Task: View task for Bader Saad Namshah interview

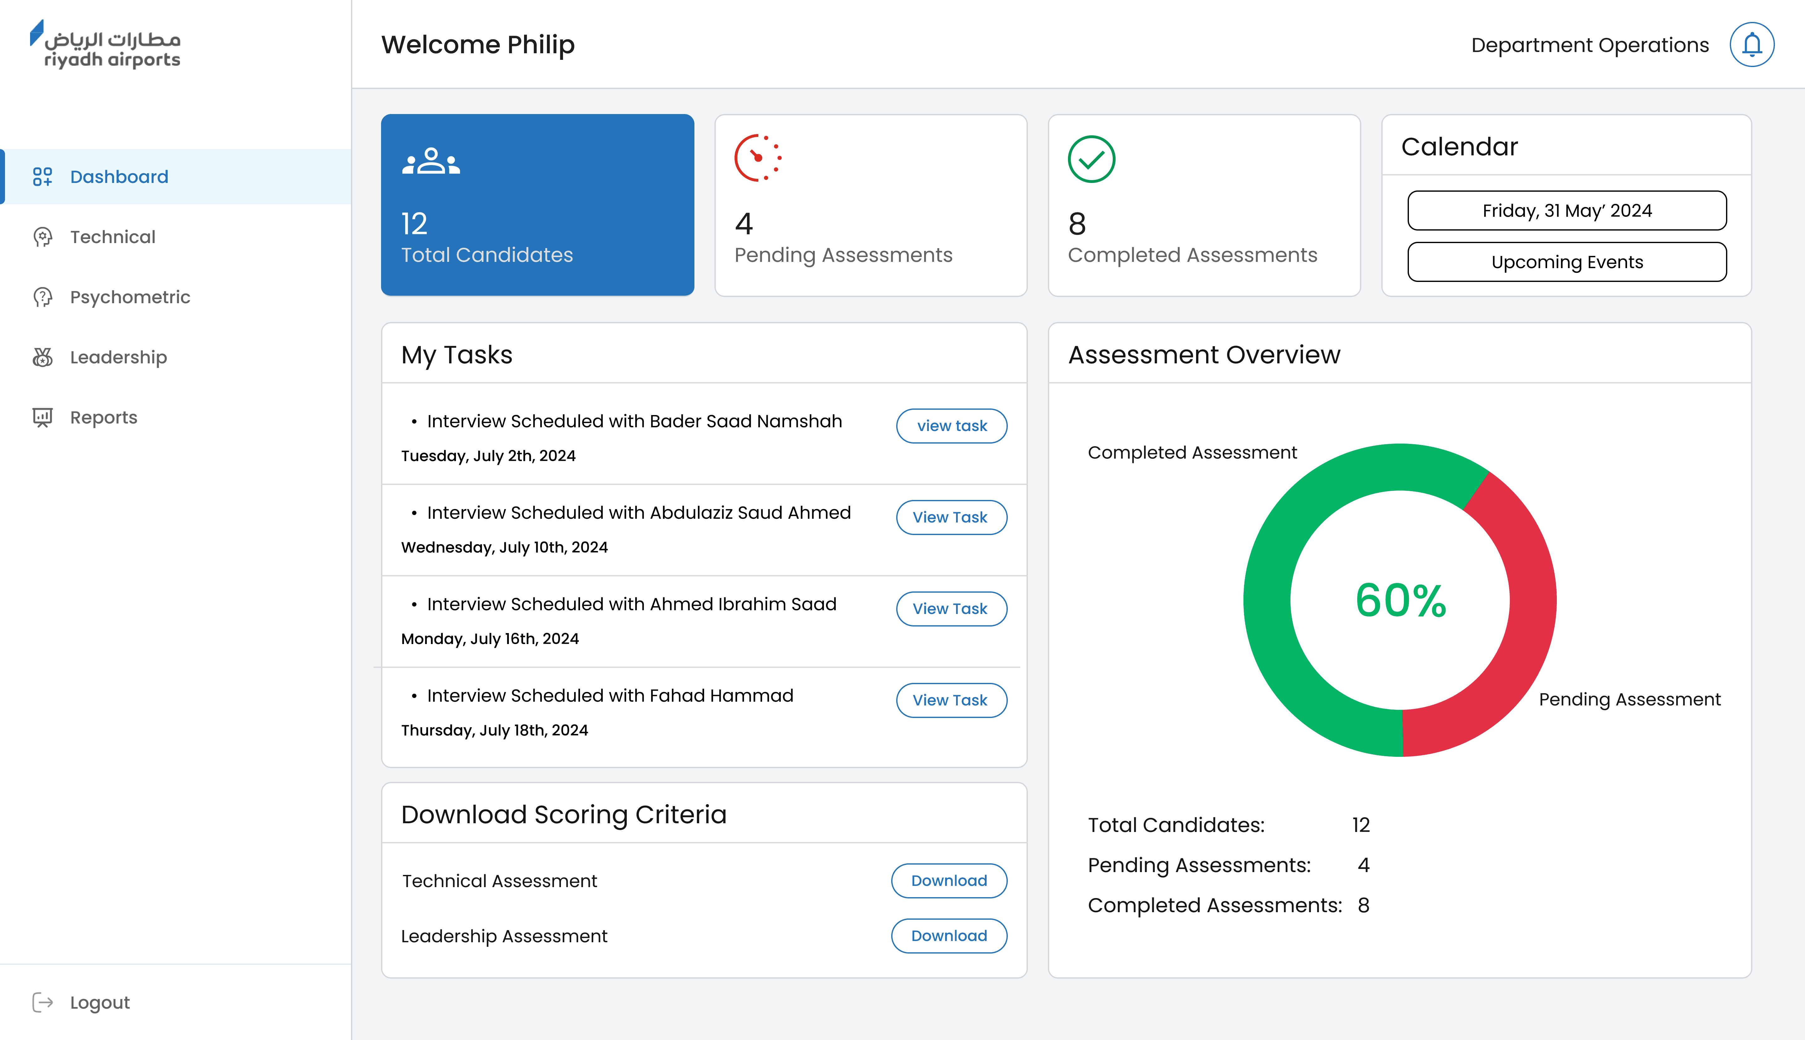Action: [952, 426]
